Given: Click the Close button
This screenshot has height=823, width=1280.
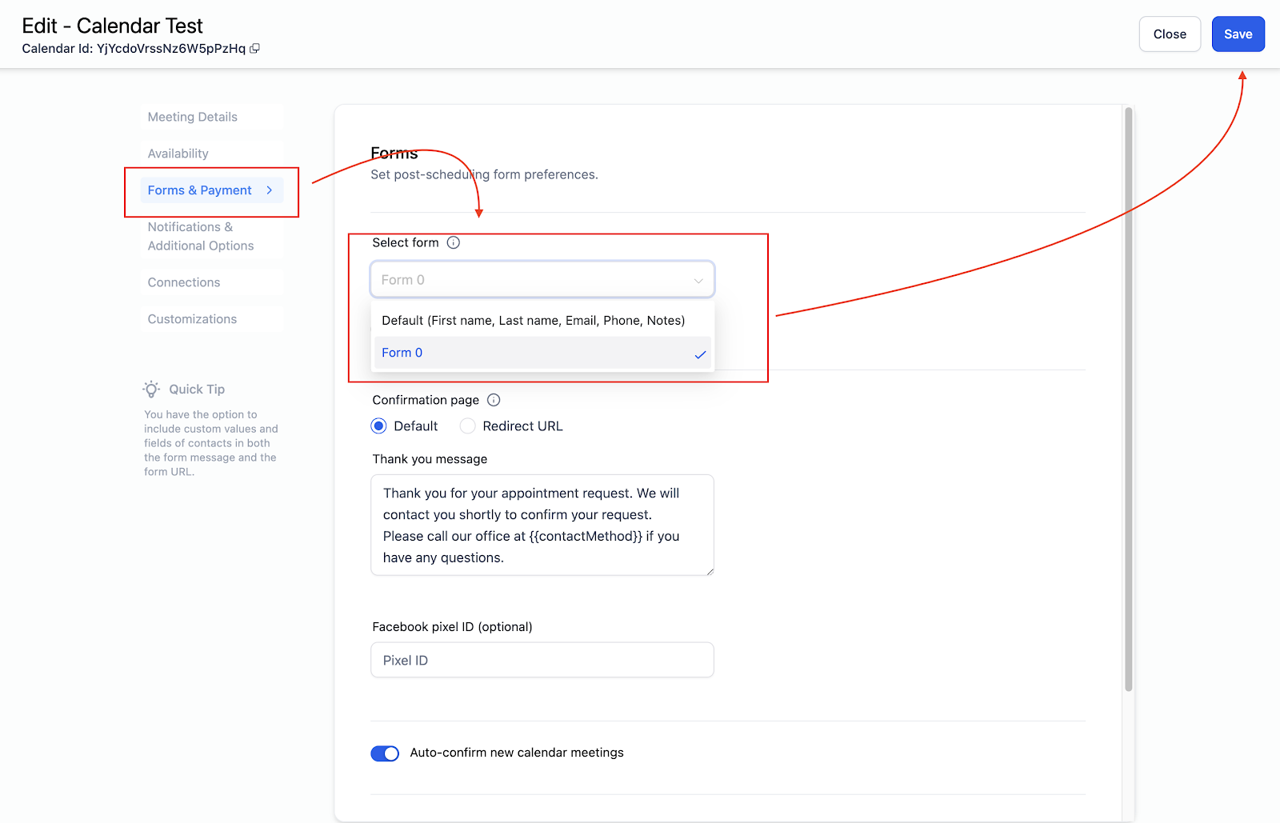Looking at the screenshot, I should coord(1170,34).
